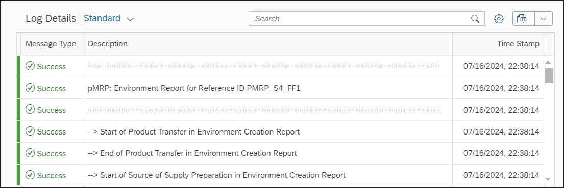Image resolution: width=564 pixels, height=188 pixels.
Task: Click the search magnifier icon
Action: (475, 19)
